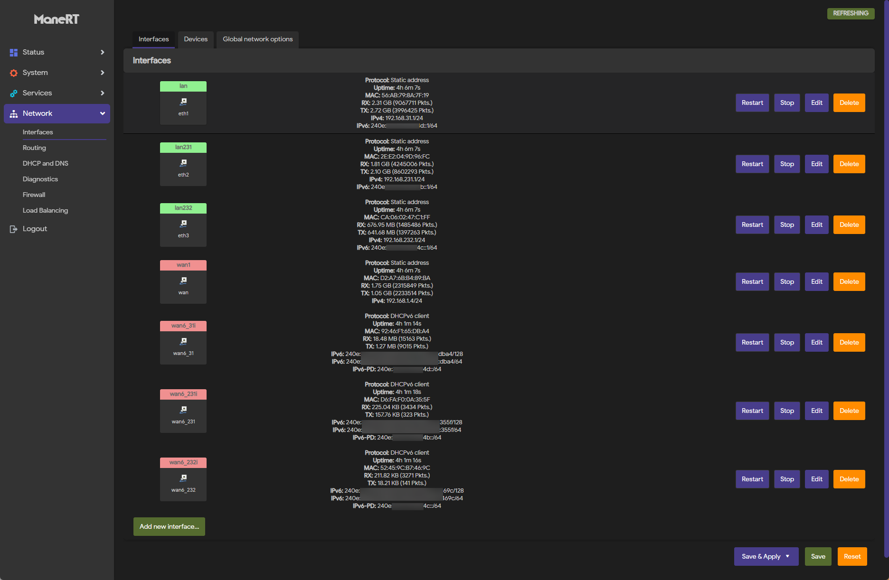Open the Save & Apply dropdown arrow

pos(787,556)
